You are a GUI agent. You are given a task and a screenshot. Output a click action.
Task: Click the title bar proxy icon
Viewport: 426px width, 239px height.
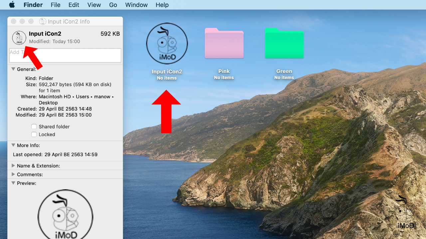point(43,22)
